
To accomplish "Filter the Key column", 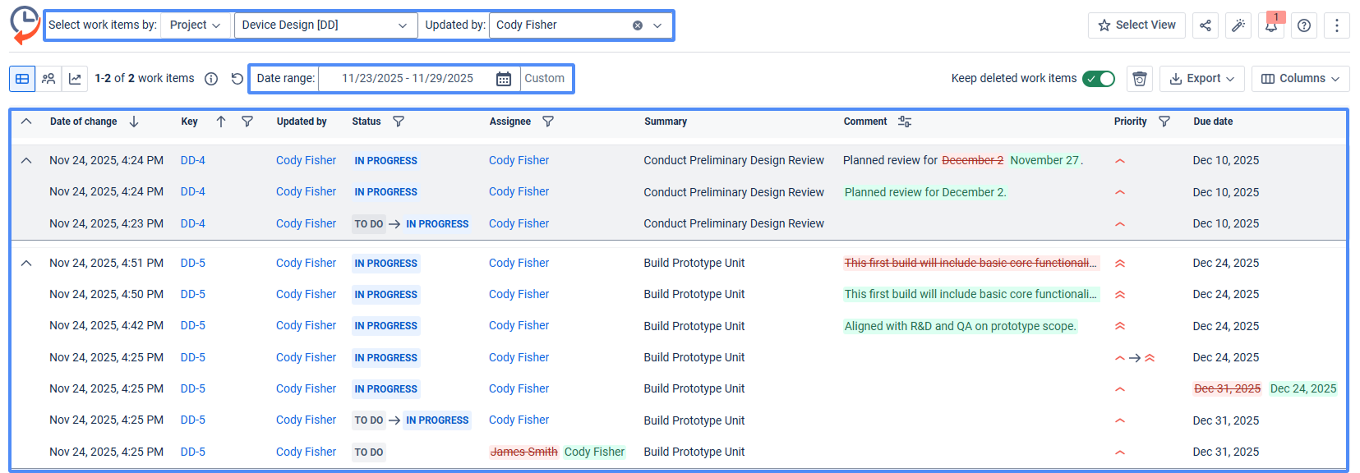I will pyautogui.click(x=247, y=122).
